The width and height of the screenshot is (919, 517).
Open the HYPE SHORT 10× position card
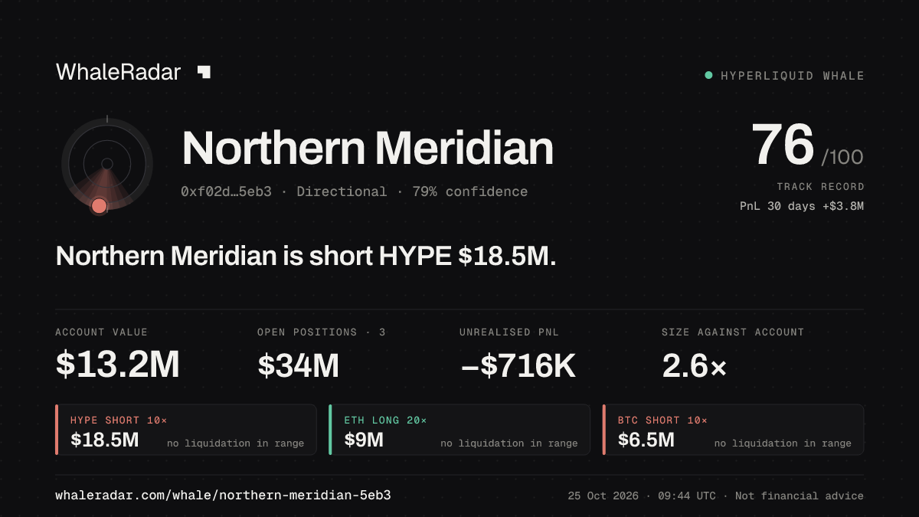(186, 430)
